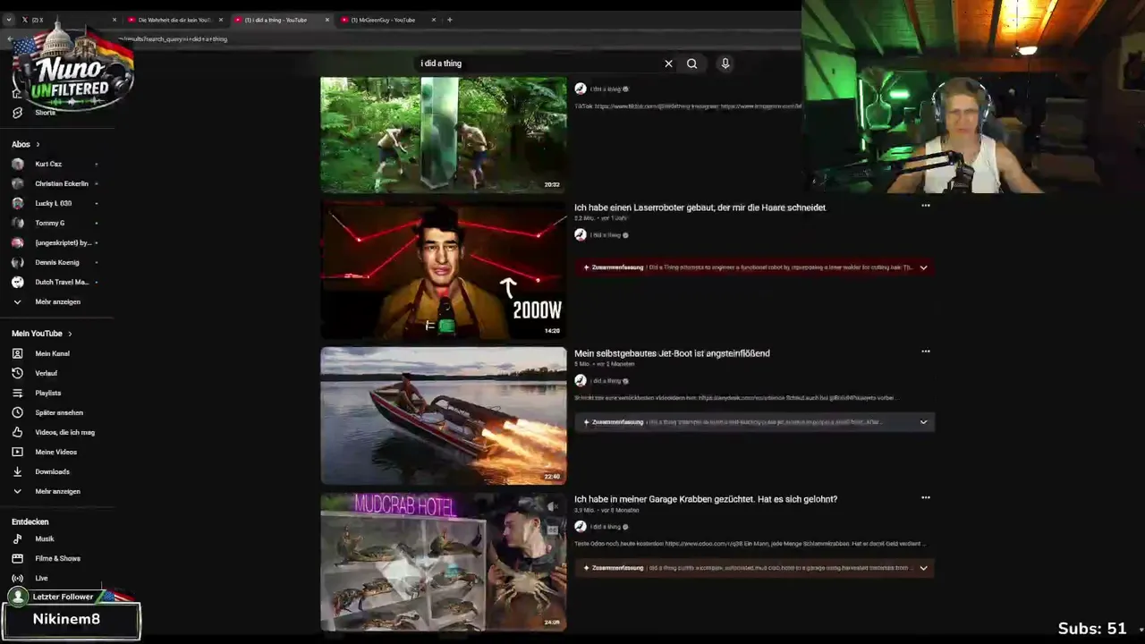Start voice search with the microphone icon
Viewport: 1145px width, 644px height.
725,64
